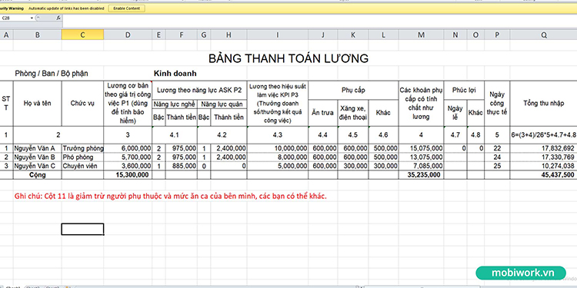Click the 'Phó phòng' position cell

tap(82, 157)
